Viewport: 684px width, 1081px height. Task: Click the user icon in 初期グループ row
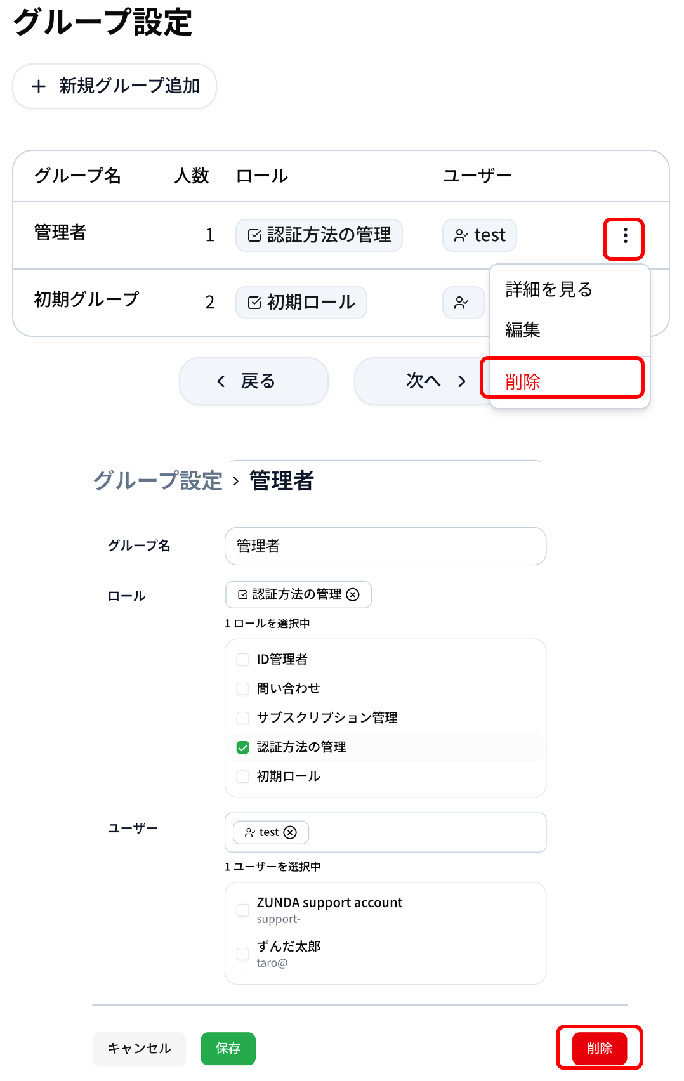tap(462, 303)
